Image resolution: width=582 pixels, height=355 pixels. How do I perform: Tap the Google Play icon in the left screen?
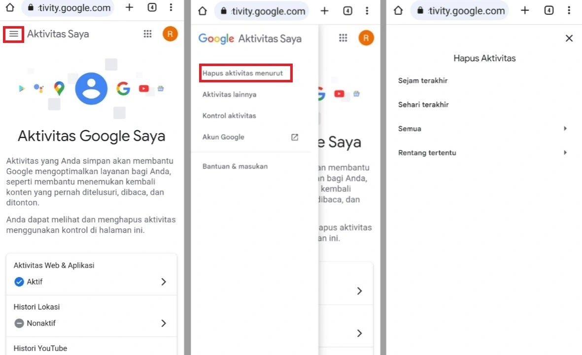(22, 88)
